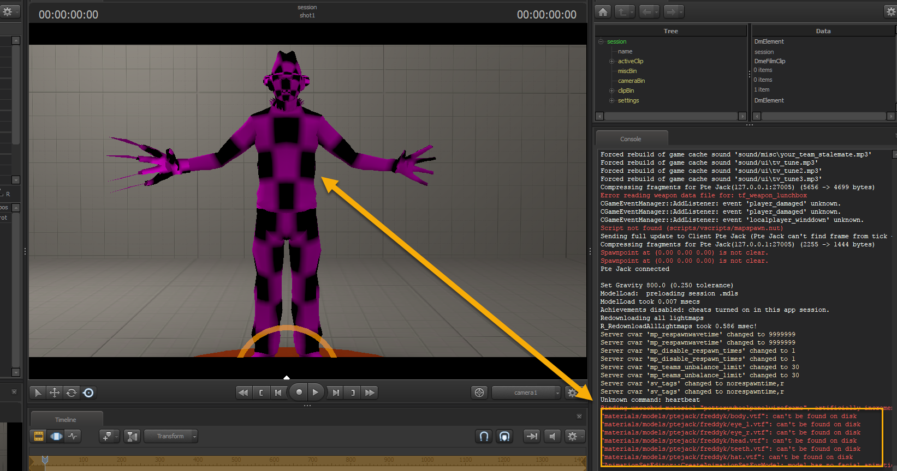Go to the element viewer home

coord(603,11)
